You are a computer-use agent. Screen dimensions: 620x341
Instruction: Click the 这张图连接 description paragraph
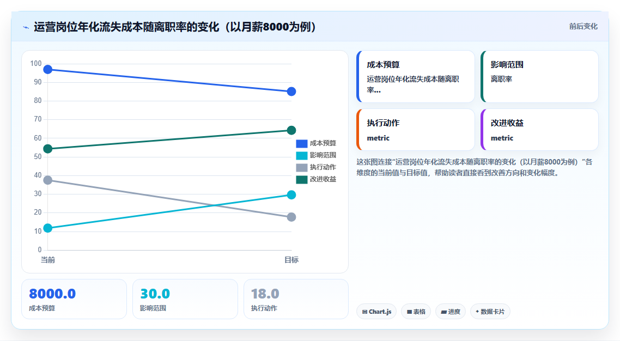(x=475, y=168)
